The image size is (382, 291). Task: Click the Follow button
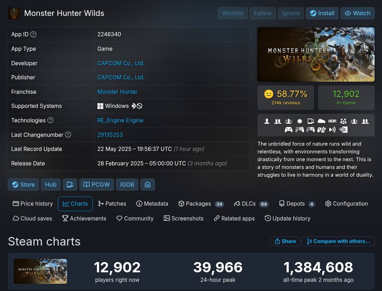262,13
